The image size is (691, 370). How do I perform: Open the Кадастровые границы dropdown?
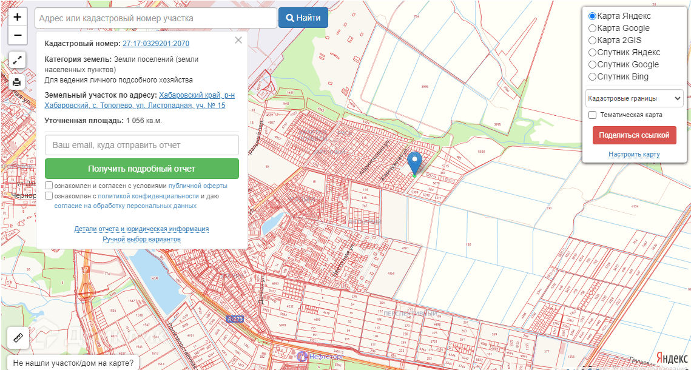(x=634, y=98)
